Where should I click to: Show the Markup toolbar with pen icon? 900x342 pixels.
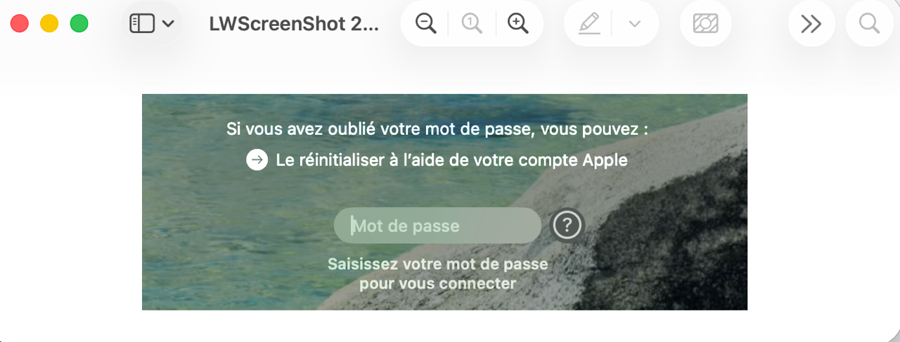click(x=589, y=24)
